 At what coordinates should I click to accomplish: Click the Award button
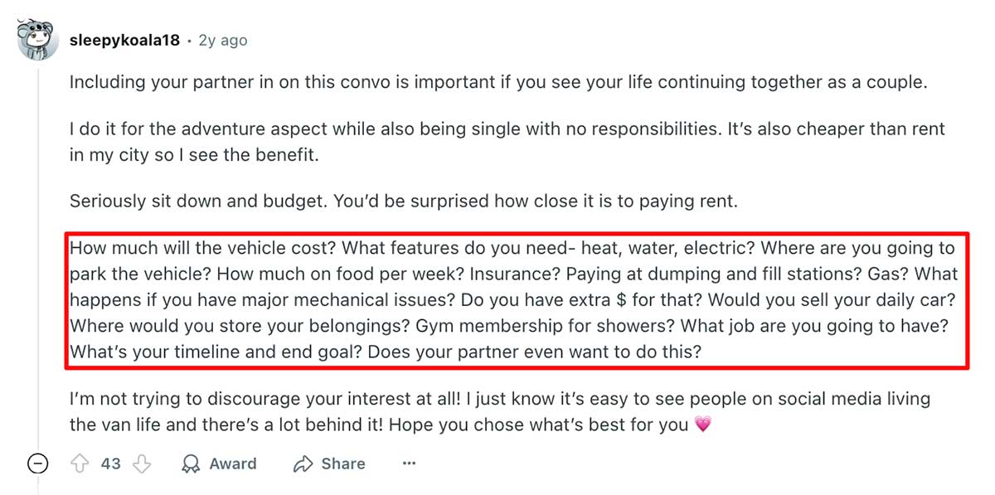[x=219, y=463]
